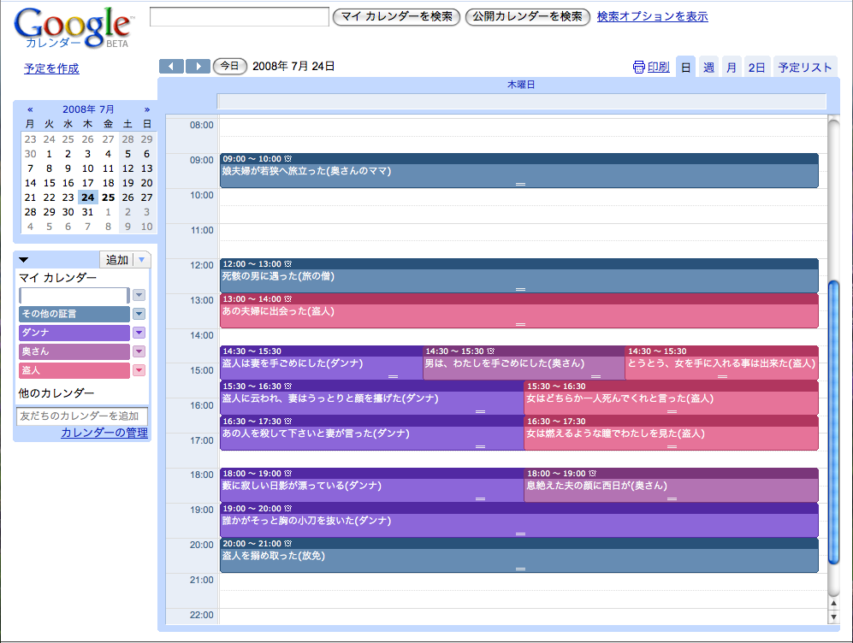
Task: Click reminder alarm icon on 09:00 event
Action: point(287,159)
